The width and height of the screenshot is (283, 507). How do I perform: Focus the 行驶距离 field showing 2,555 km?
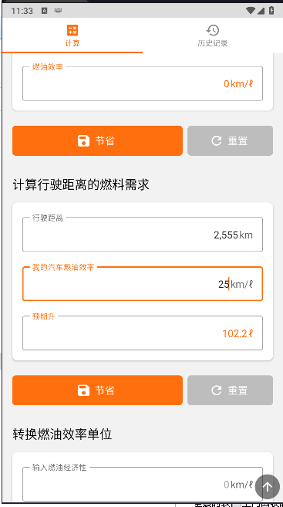coord(143,235)
